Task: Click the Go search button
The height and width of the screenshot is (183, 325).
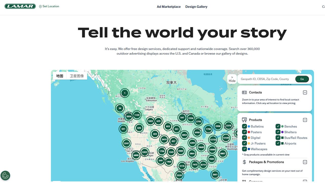Action: coord(302,79)
